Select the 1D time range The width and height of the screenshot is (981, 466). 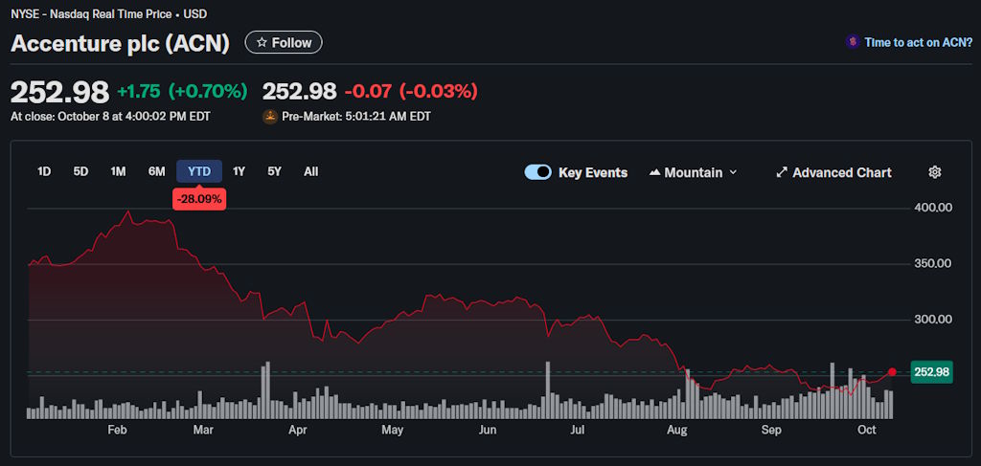click(x=44, y=171)
